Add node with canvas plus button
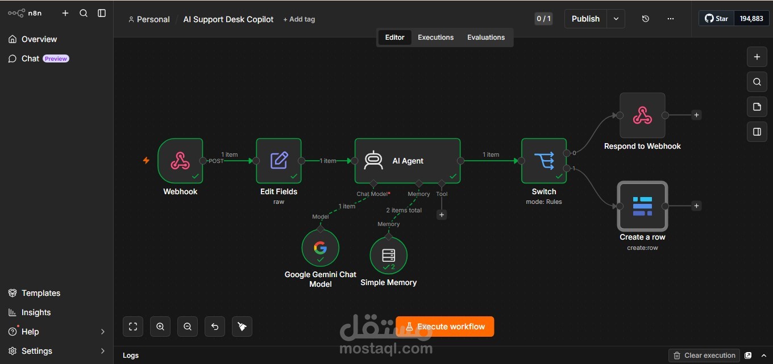 click(x=757, y=57)
